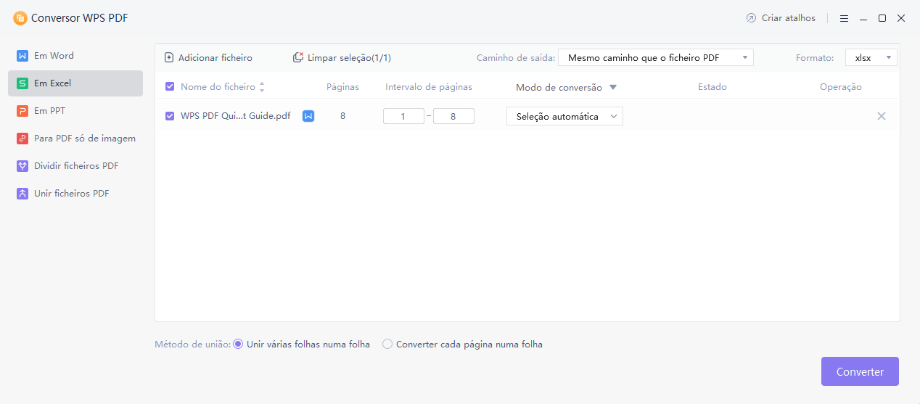Click the Intervalo de páginas column header
The width and height of the screenshot is (920, 404).
429,87
